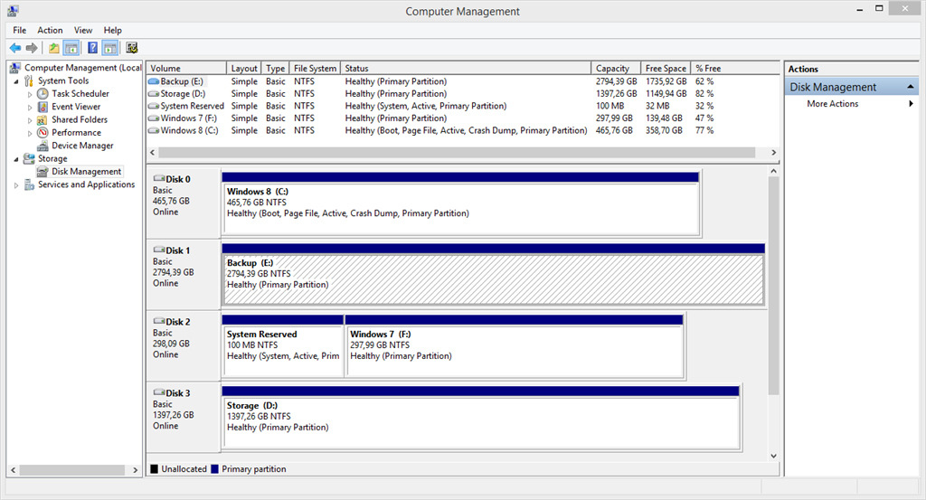Click the blue Primary partition legend swatch
The height and width of the screenshot is (500, 926).
(214, 469)
